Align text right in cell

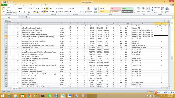(47, 11)
